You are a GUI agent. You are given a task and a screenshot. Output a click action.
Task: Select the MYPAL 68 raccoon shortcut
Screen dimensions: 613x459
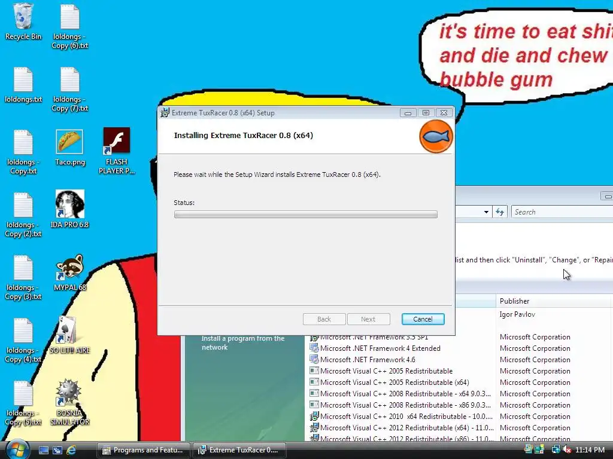point(69,273)
